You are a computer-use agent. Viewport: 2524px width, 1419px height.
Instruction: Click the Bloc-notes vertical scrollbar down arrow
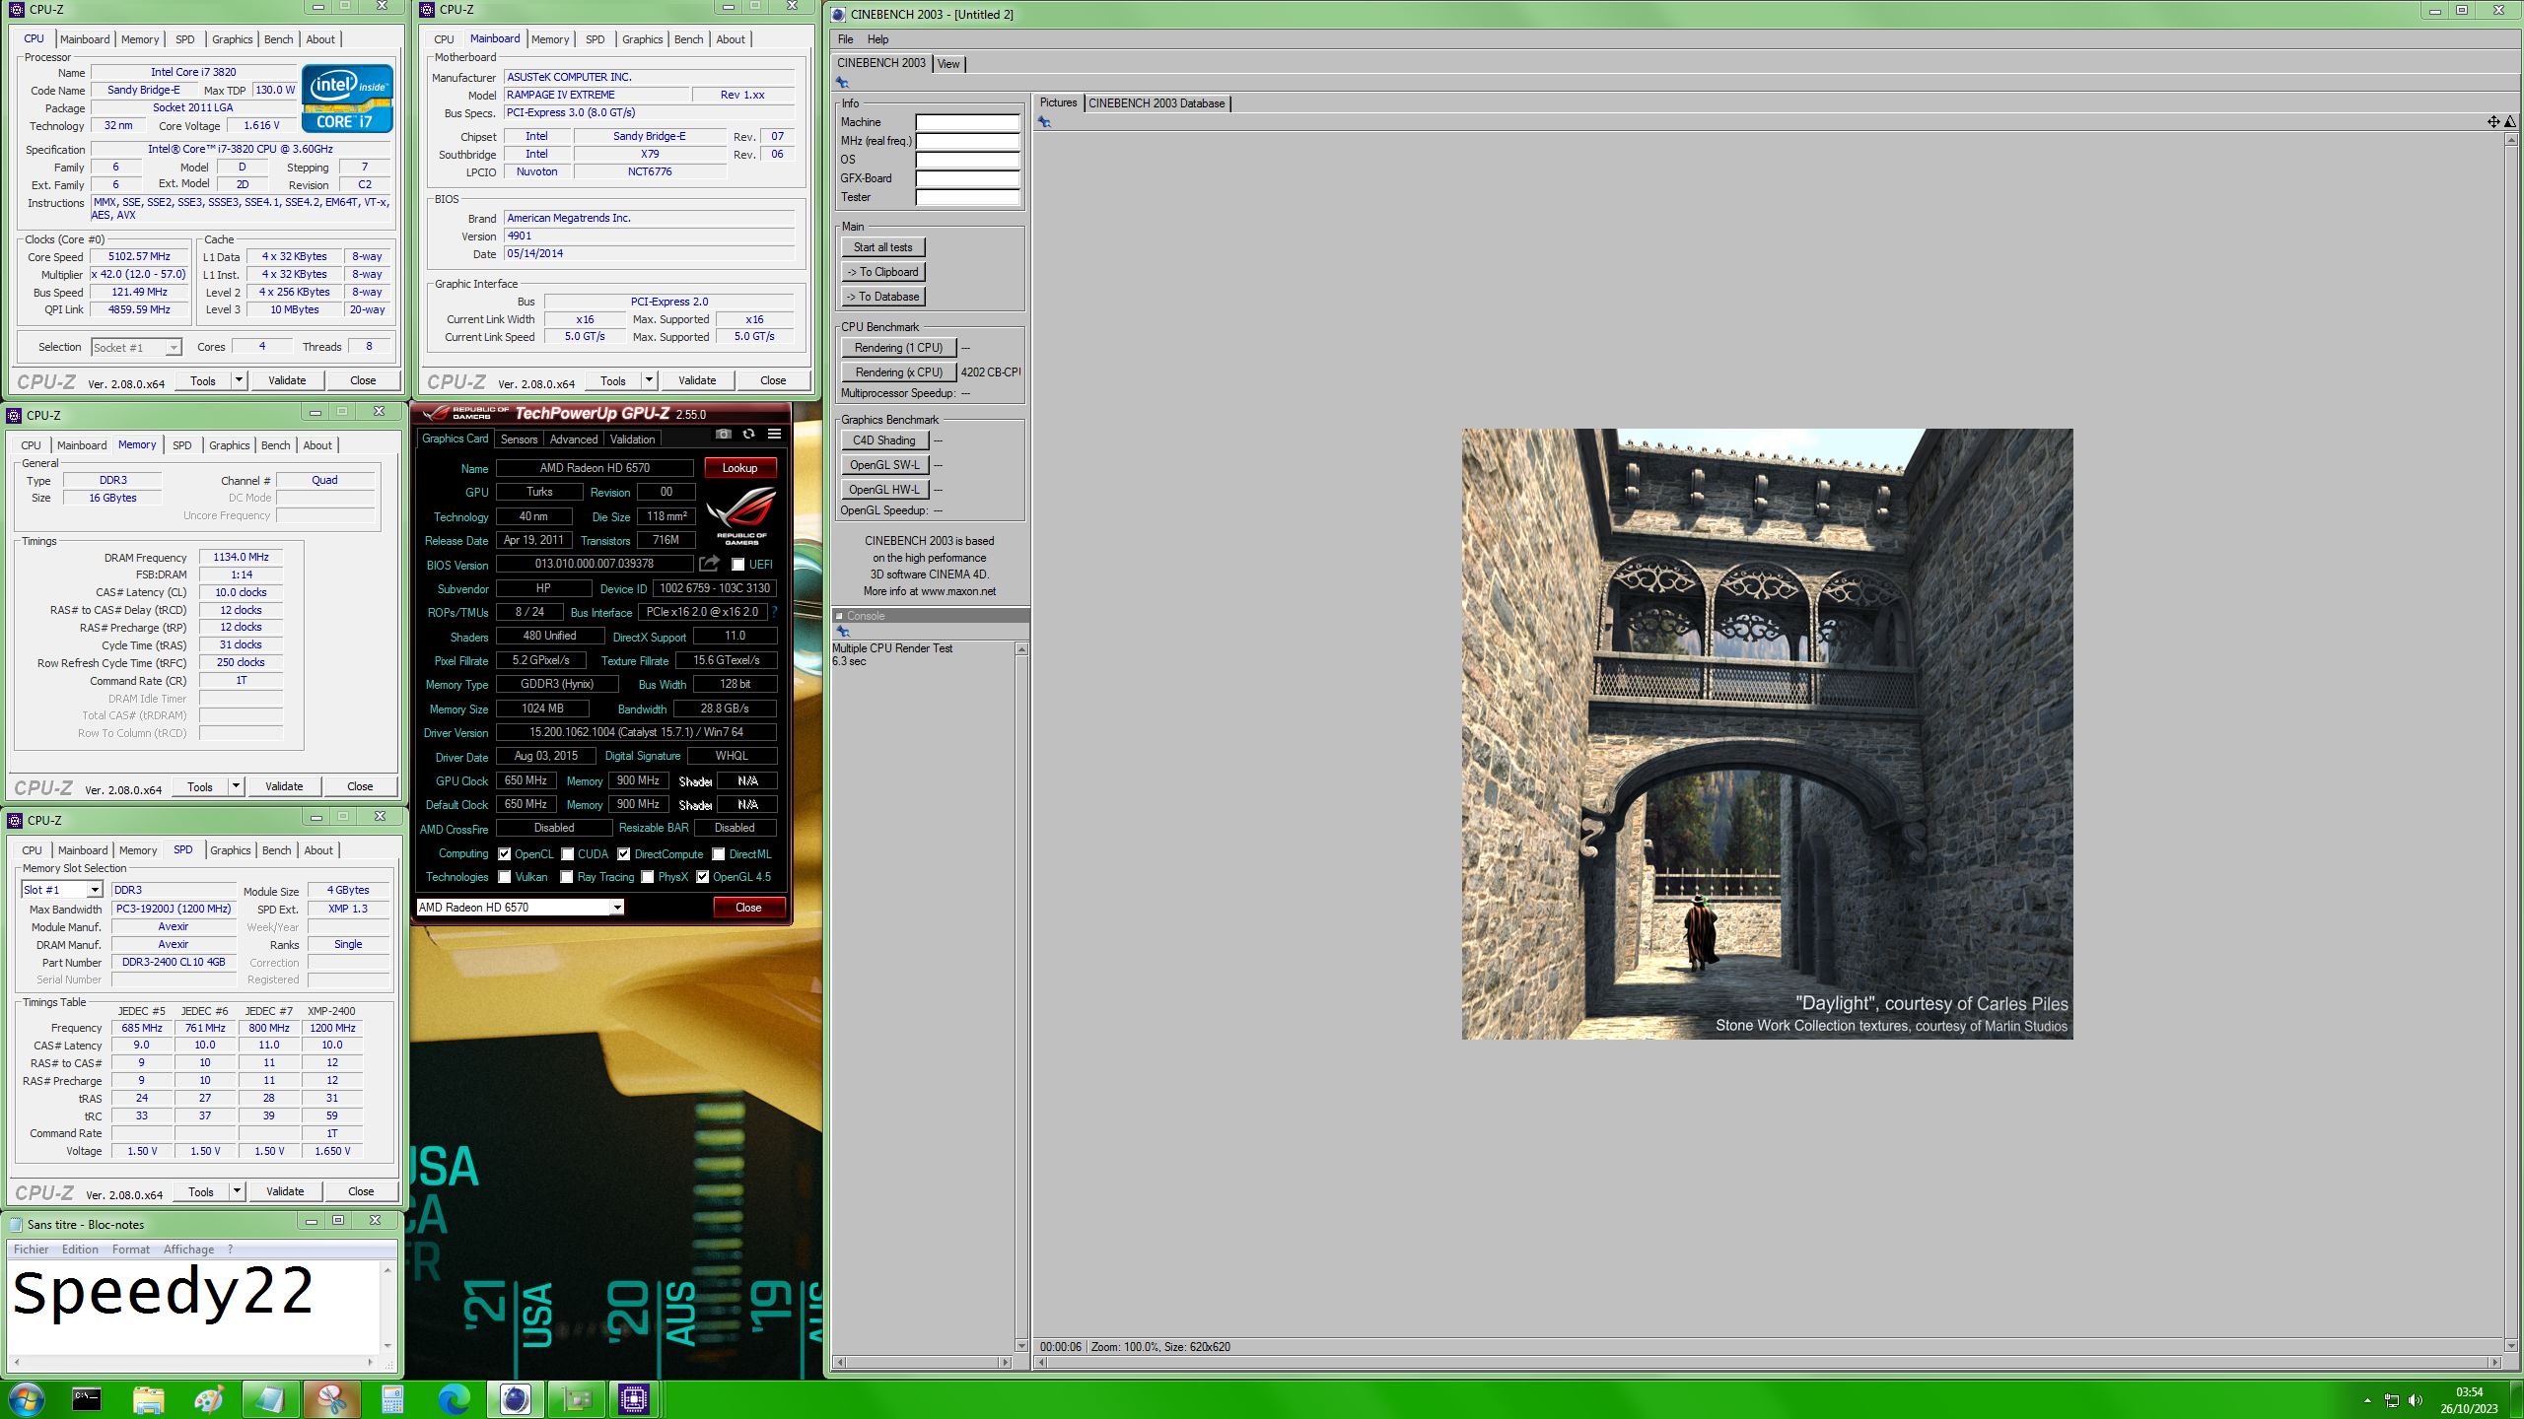click(x=387, y=1345)
